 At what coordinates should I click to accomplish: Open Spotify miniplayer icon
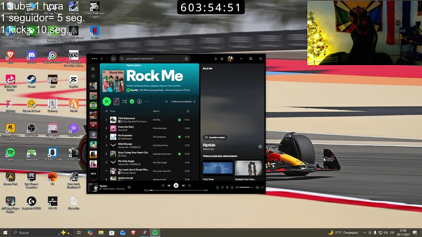point(257,187)
